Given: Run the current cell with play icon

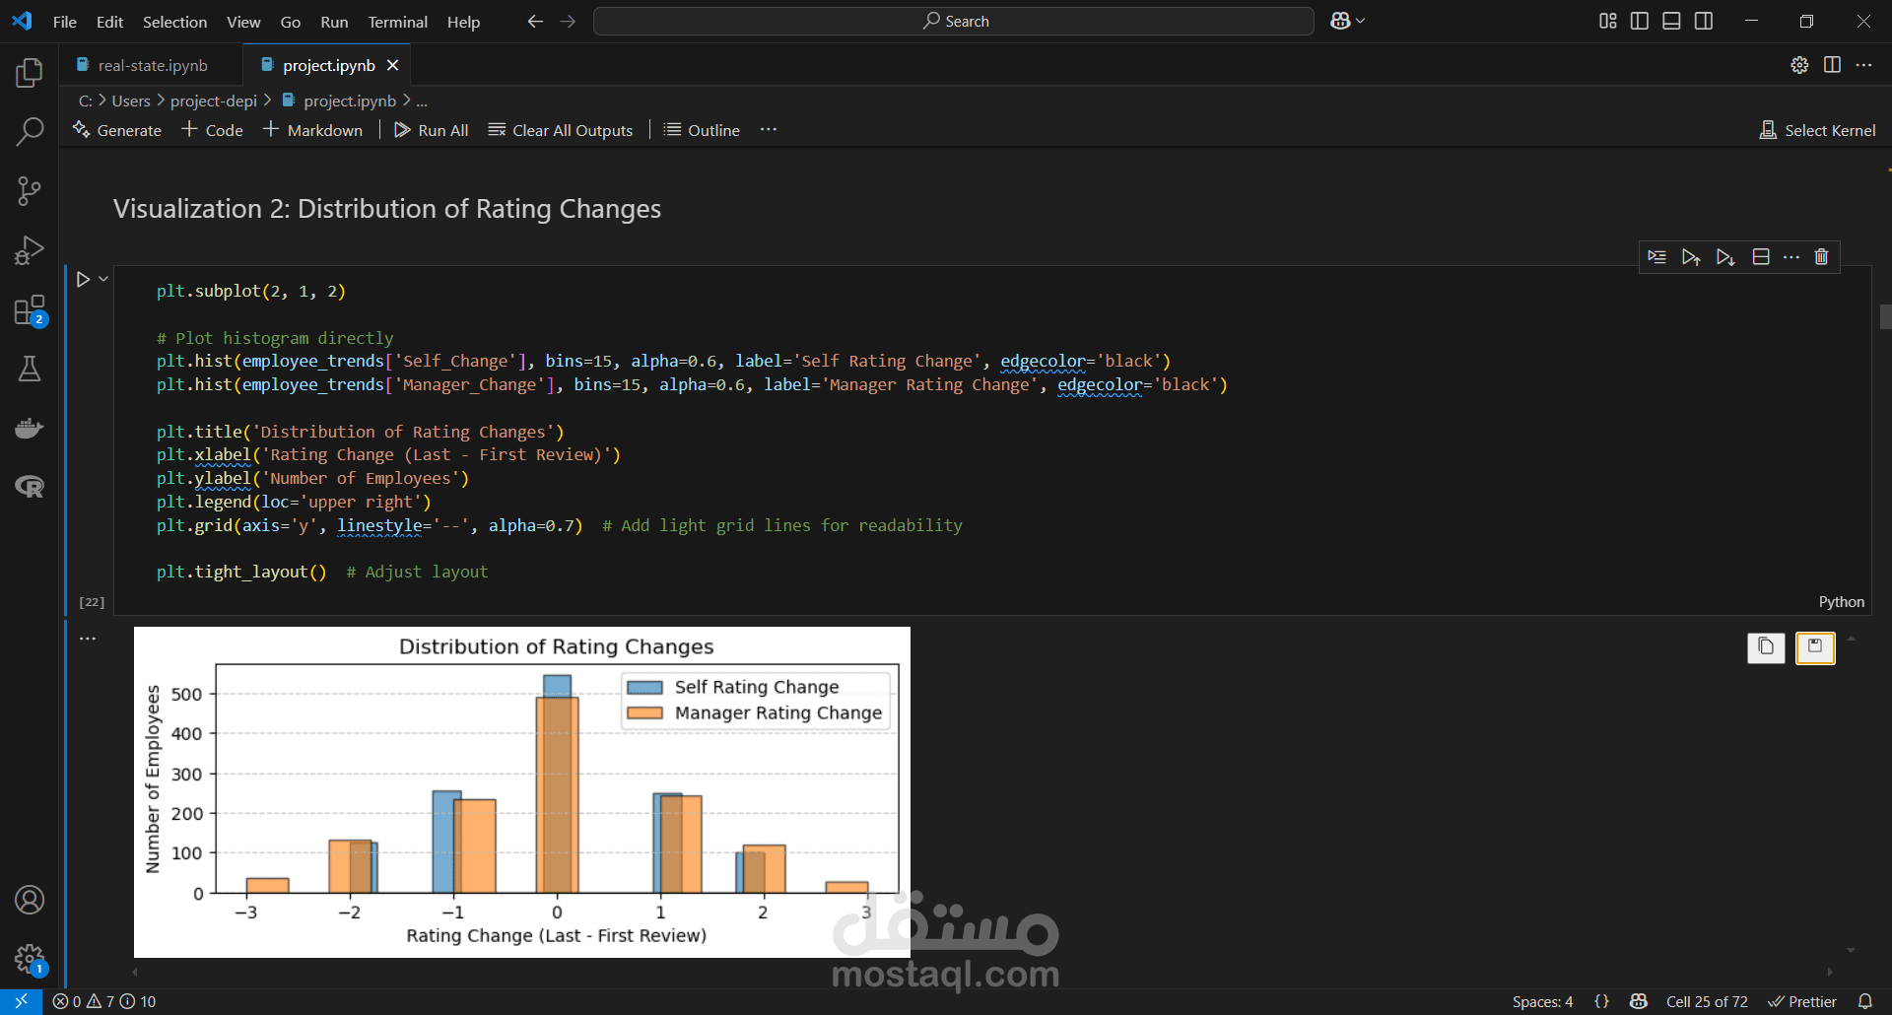Looking at the screenshot, I should (x=83, y=280).
